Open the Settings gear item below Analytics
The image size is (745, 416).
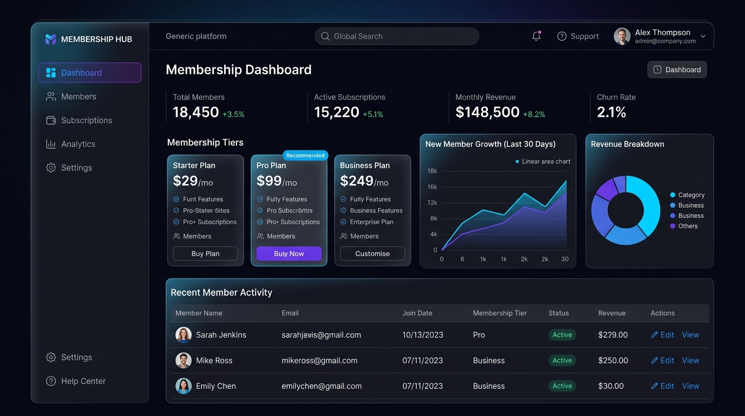click(51, 168)
